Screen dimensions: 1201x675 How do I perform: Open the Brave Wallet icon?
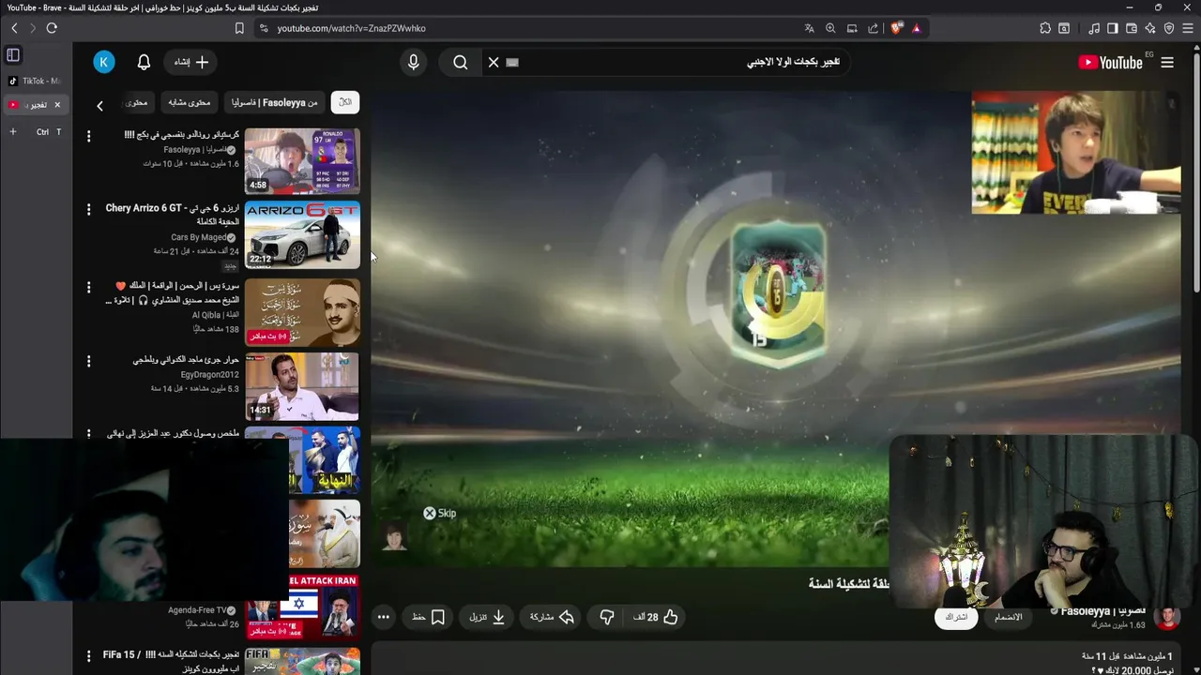pos(1132,28)
